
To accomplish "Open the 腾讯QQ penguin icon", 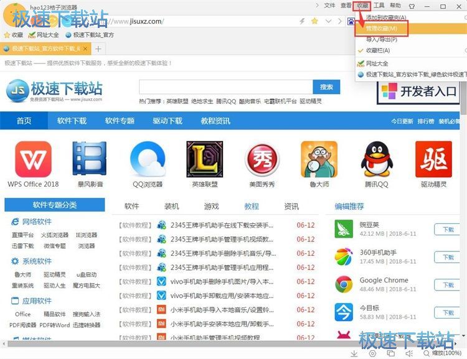I will tap(377, 159).
